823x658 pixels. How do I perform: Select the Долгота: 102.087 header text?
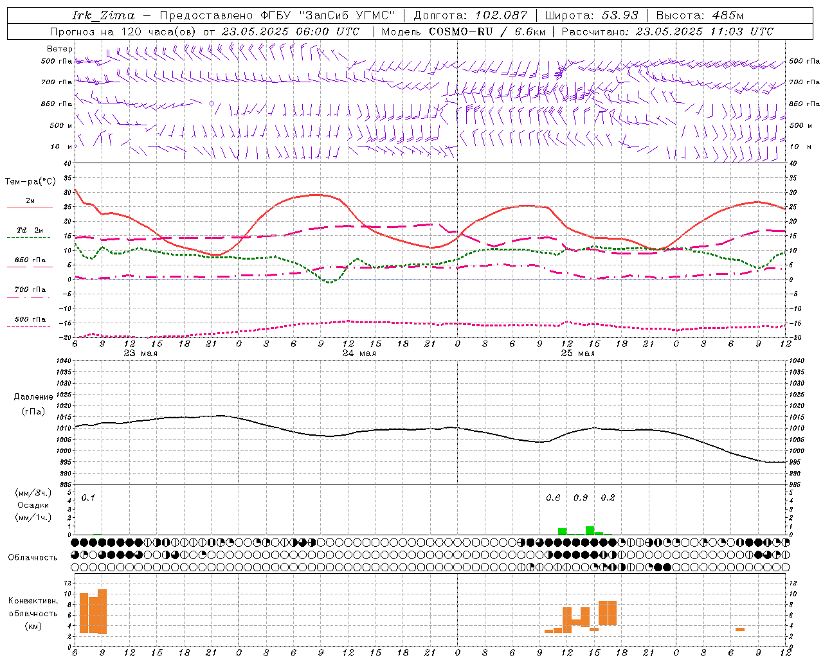click(x=471, y=15)
